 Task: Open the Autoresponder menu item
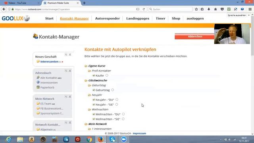(108, 19)
